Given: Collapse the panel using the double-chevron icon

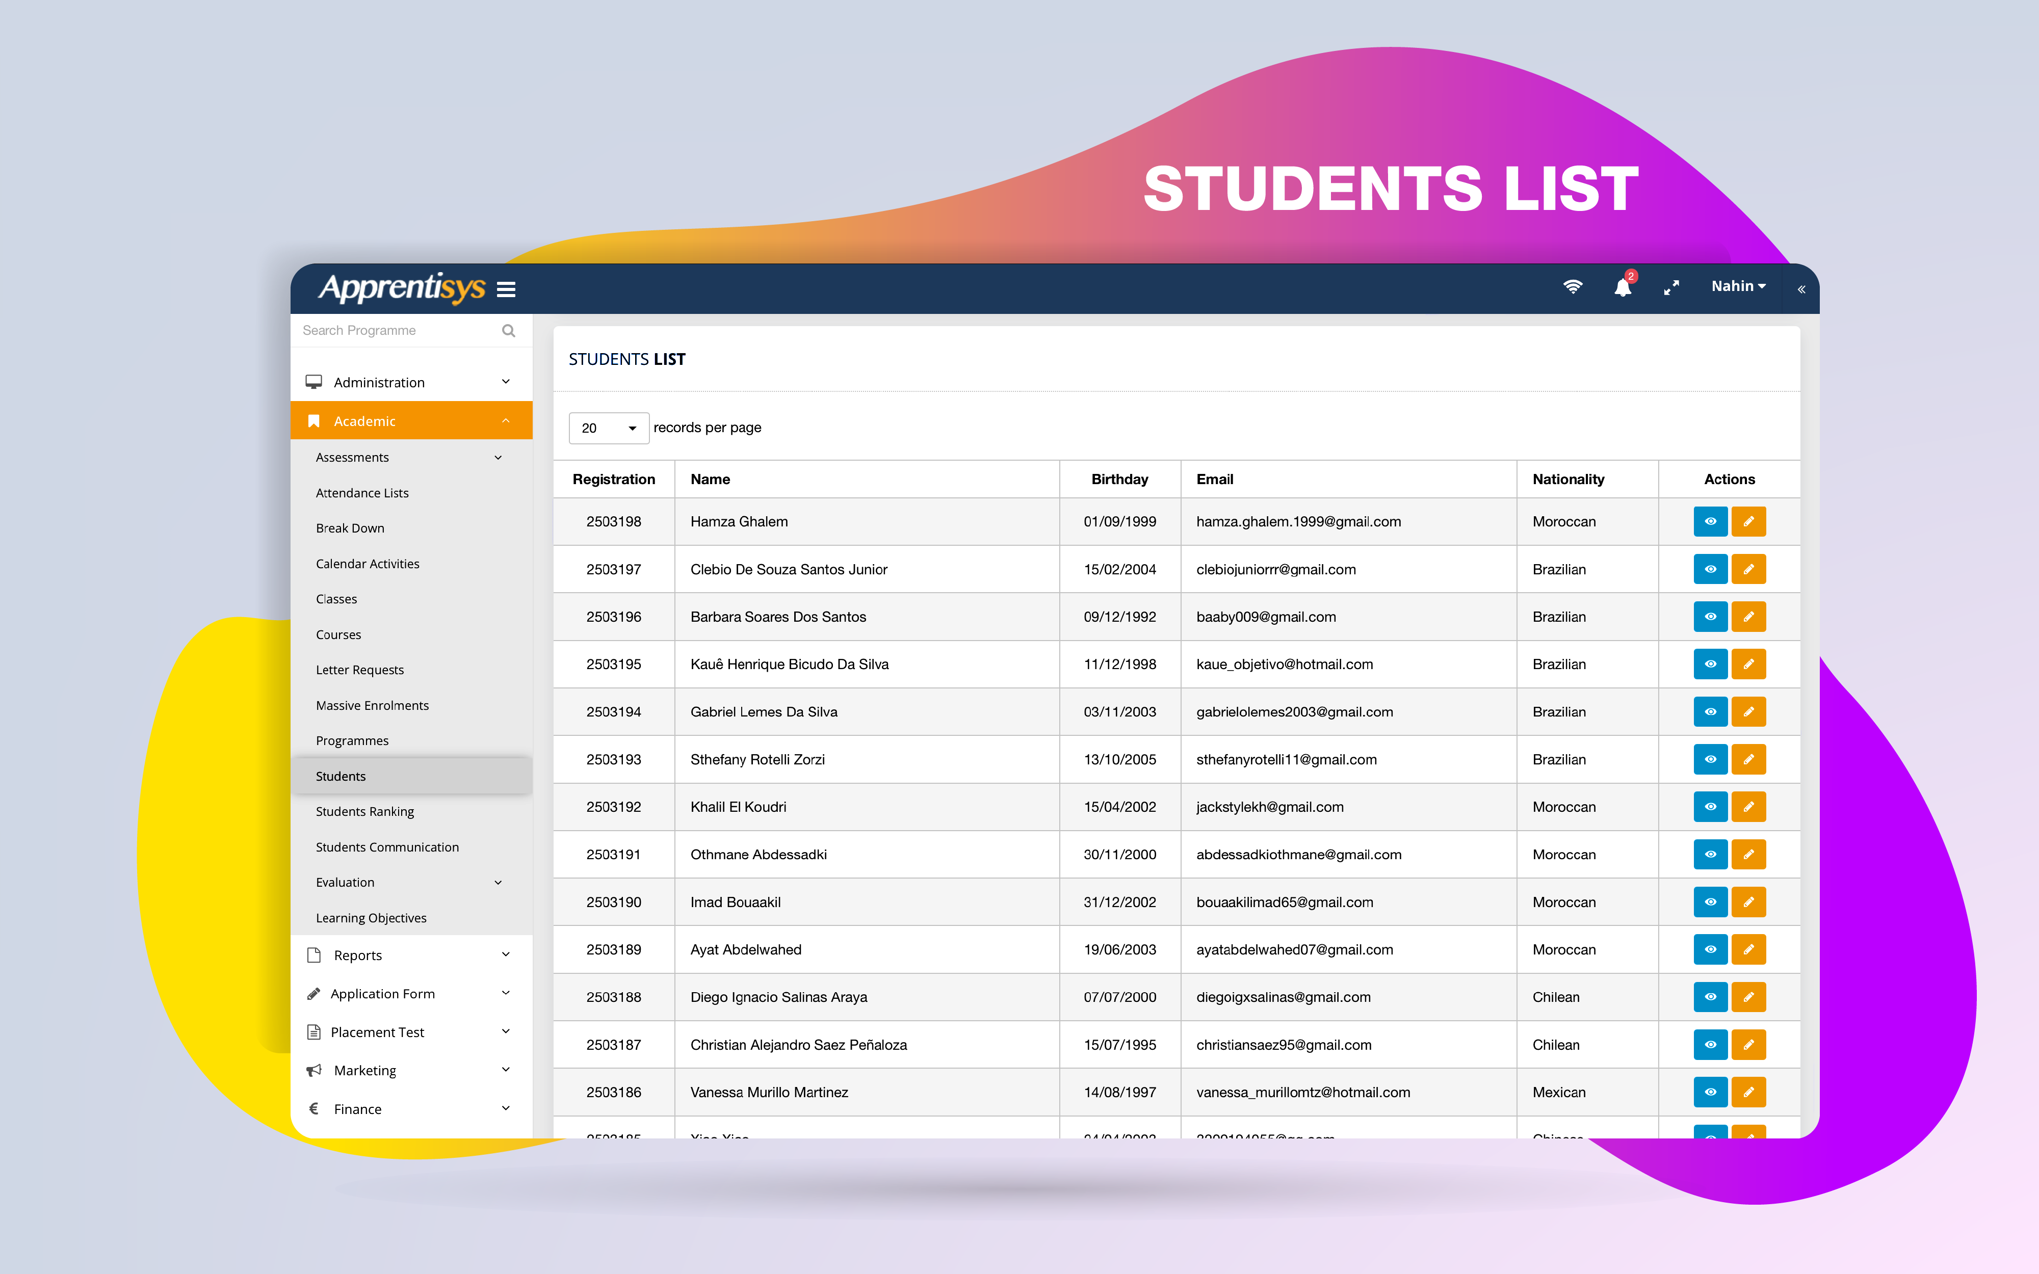Looking at the screenshot, I should 1801,289.
